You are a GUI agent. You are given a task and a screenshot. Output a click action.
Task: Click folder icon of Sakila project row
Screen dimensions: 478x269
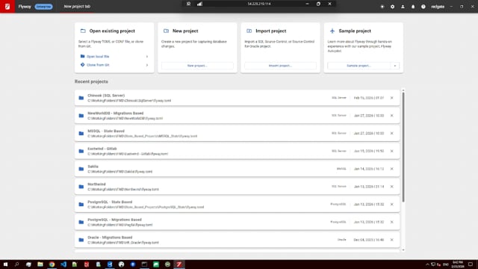coord(81,169)
